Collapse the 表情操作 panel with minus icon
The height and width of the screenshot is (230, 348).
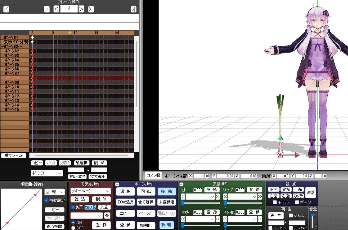[x=181, y=184]
